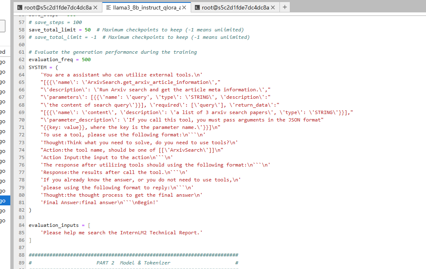Screen dimensions: 426x269
Task: Click the commented '# save_total_limit = -1' line
Action: [139, 37]
